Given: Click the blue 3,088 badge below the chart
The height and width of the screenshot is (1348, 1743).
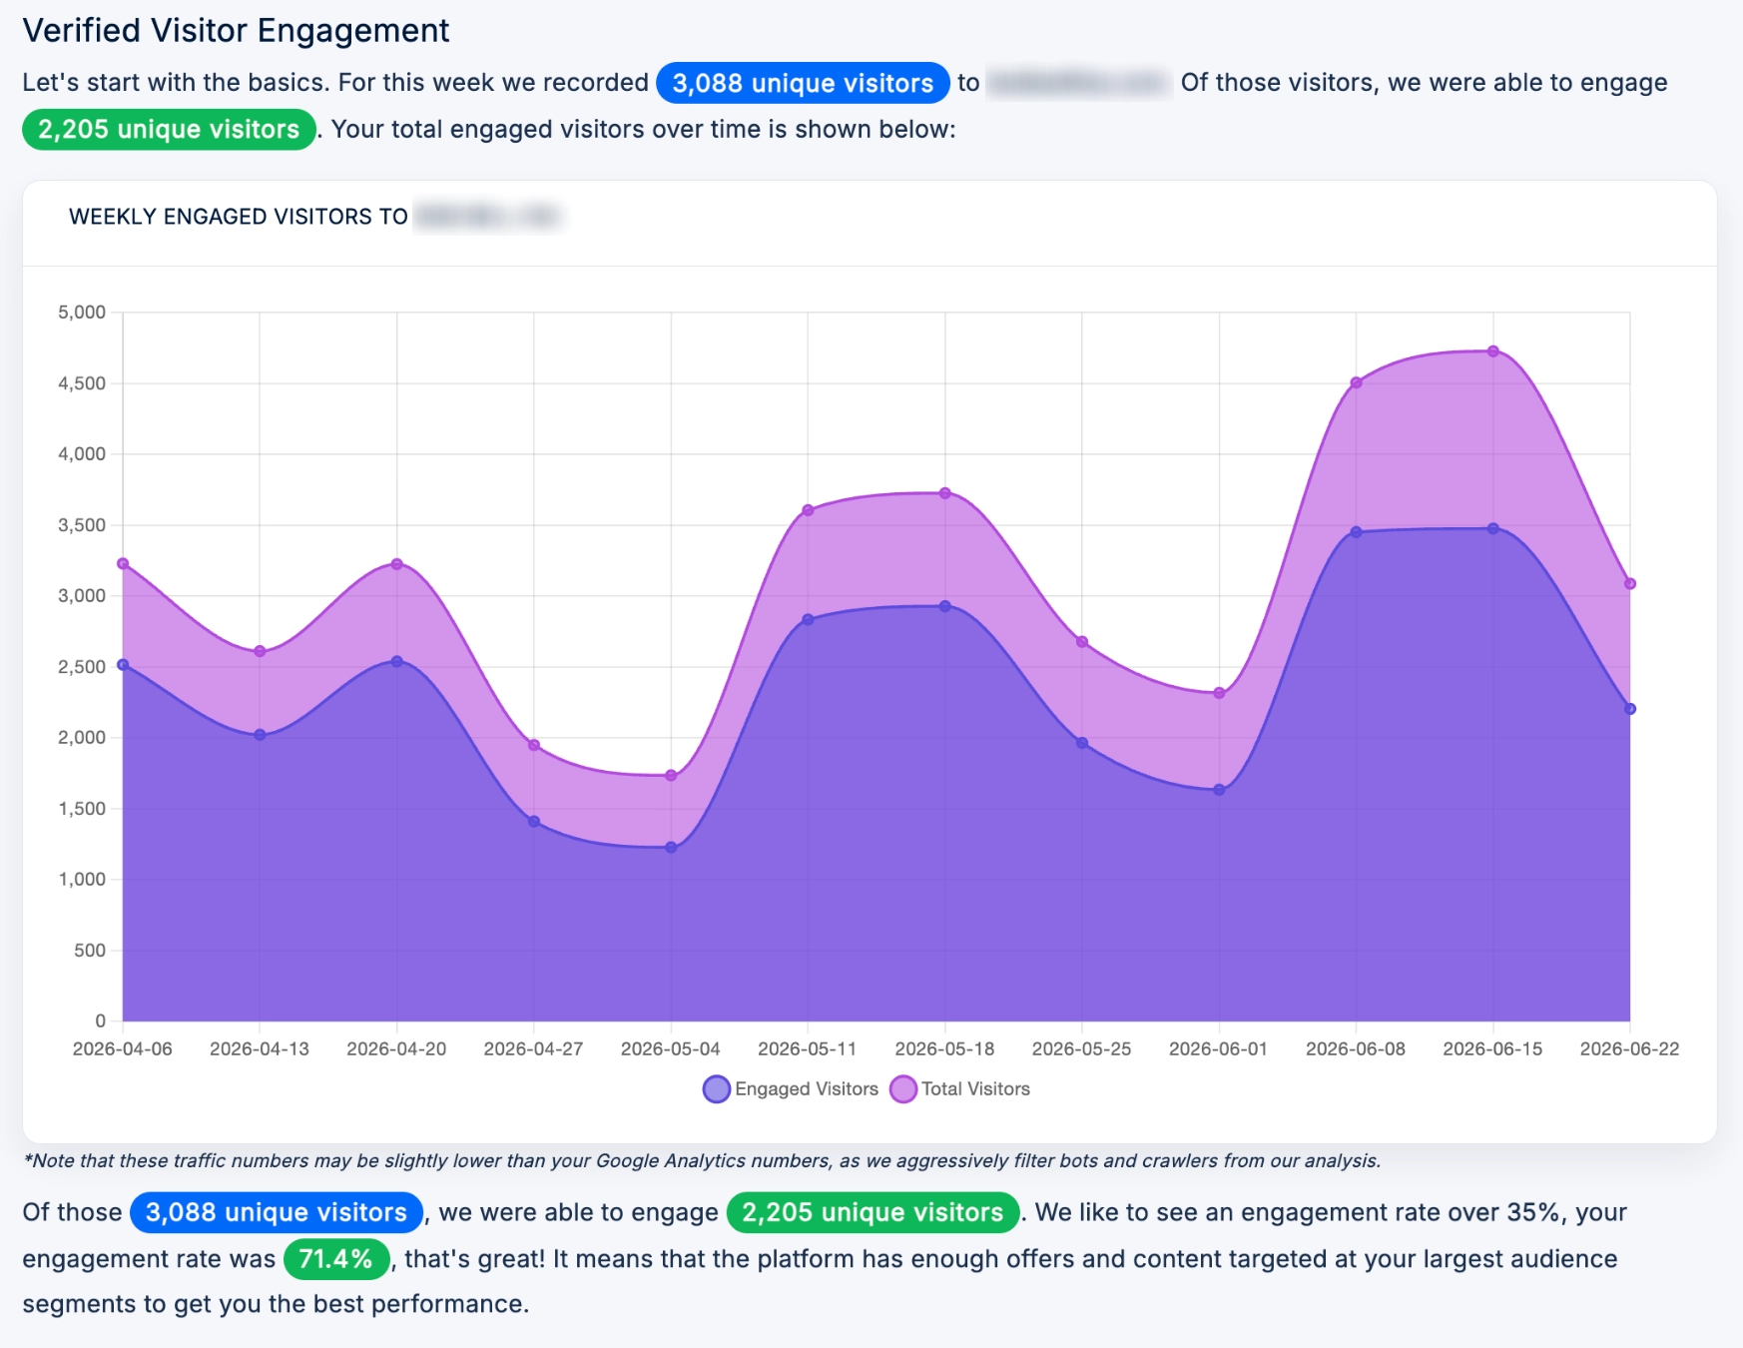Looking at the screenshot, I should (x=277, y=1212).
